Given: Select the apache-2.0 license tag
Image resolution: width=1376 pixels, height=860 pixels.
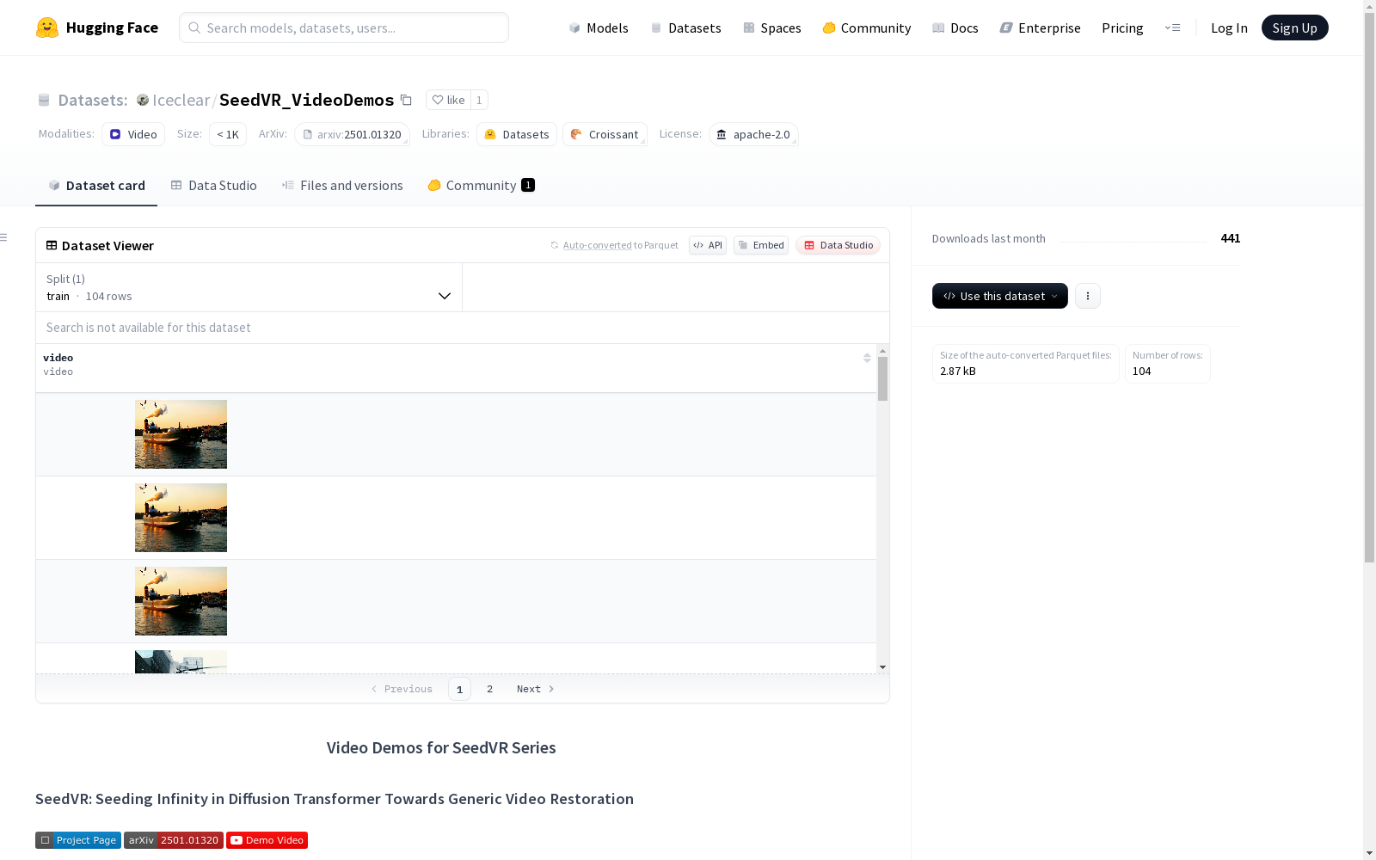Looking at the screenshot, I should point(753,134).
